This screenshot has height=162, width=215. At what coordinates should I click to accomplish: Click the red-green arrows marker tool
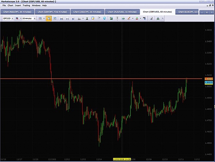coord(137,18)
